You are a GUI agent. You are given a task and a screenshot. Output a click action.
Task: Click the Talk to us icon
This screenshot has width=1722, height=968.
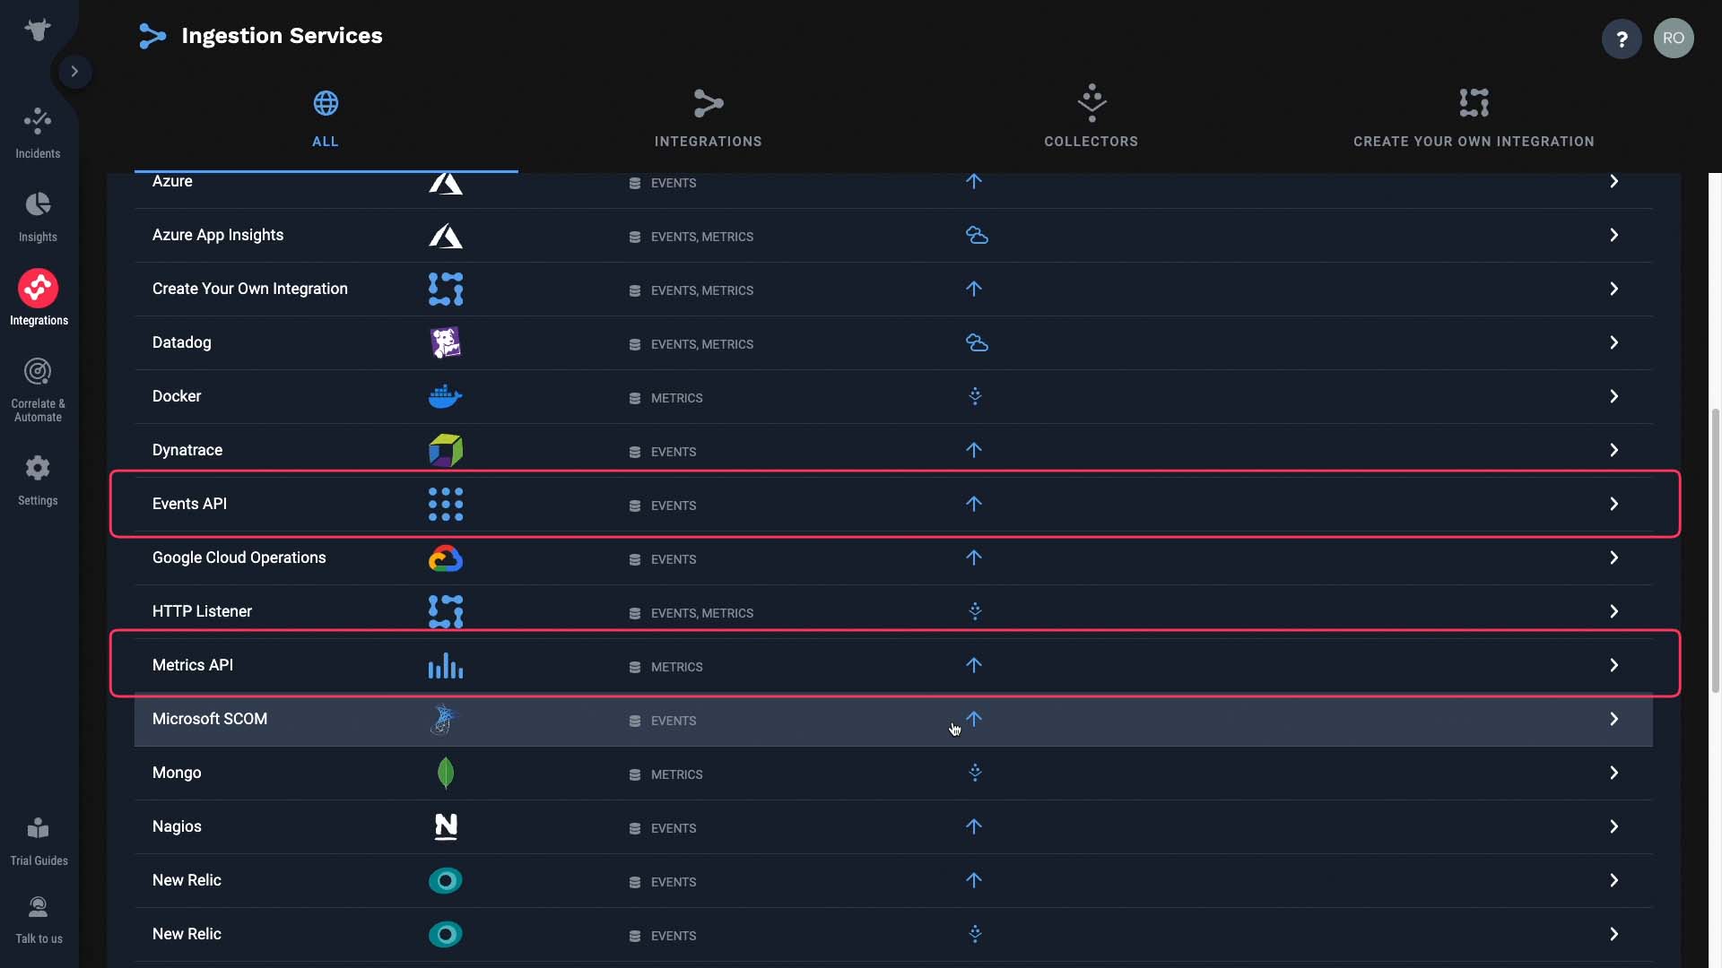(39, 908)
